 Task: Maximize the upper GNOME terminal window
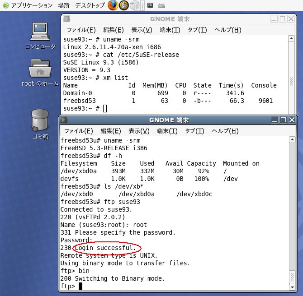[x=282, y=19]
